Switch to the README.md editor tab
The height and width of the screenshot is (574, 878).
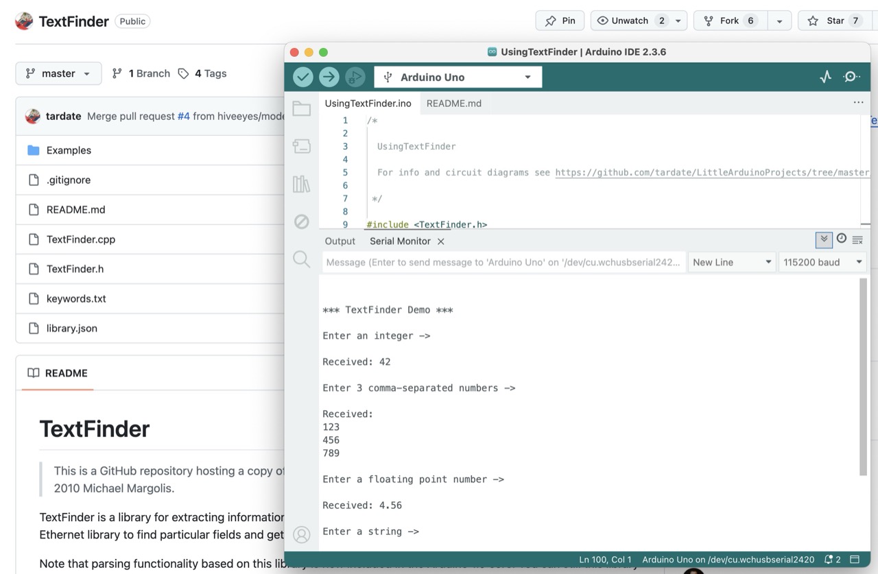[453, 104]
